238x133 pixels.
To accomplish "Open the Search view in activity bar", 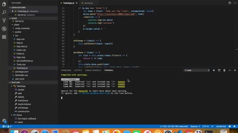I will click(4, 12).
